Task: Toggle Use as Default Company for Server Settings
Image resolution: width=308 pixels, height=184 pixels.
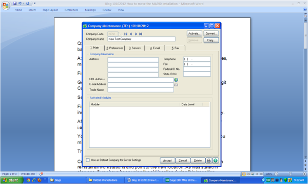Action: point(88,160)
